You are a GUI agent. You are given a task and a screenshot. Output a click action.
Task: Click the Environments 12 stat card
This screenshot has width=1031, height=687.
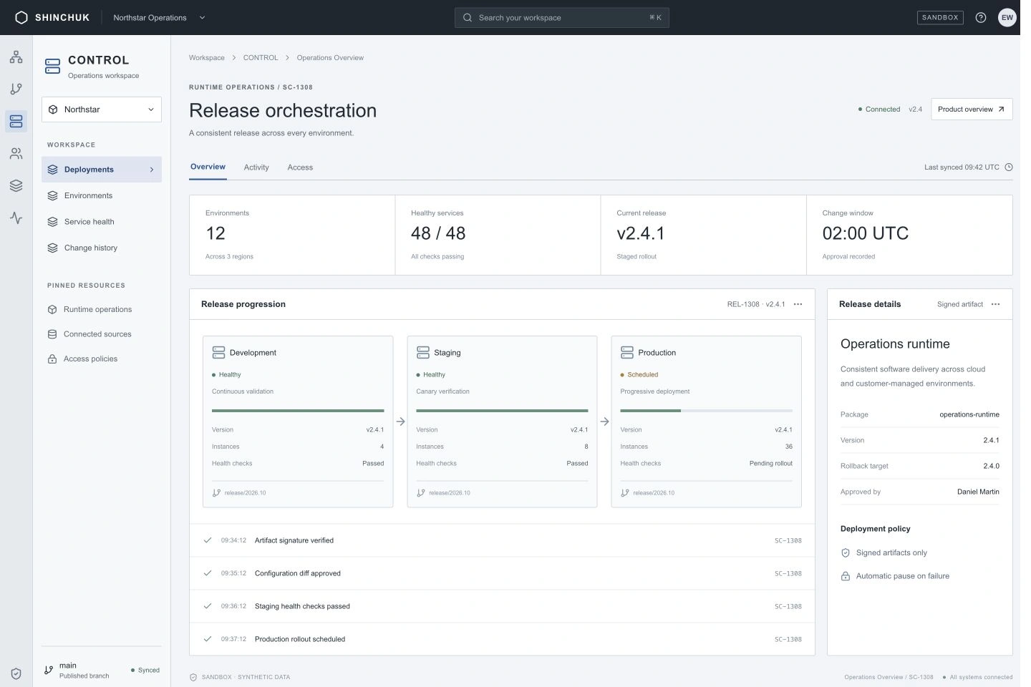292,235
